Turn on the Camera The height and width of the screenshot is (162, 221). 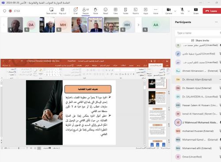click(169, 11)
